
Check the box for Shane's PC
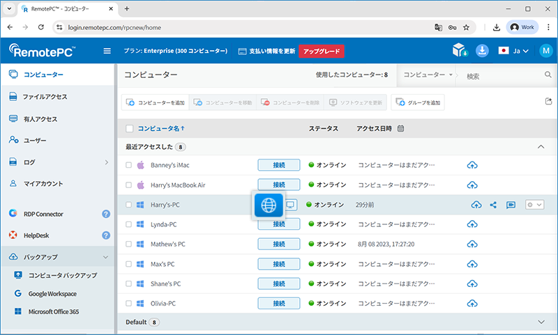coord(128,284)
